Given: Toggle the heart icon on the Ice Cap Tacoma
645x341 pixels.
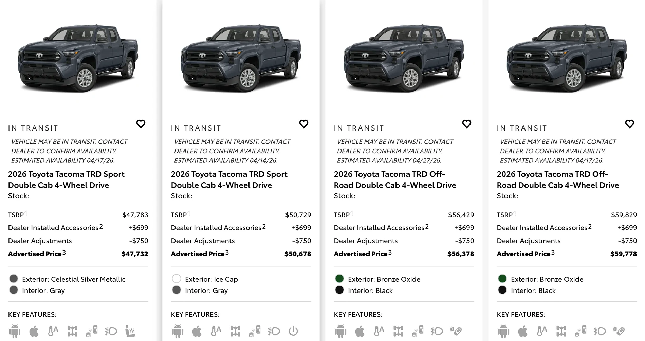Looking at the screenshot, I should [x=304, y=124].
